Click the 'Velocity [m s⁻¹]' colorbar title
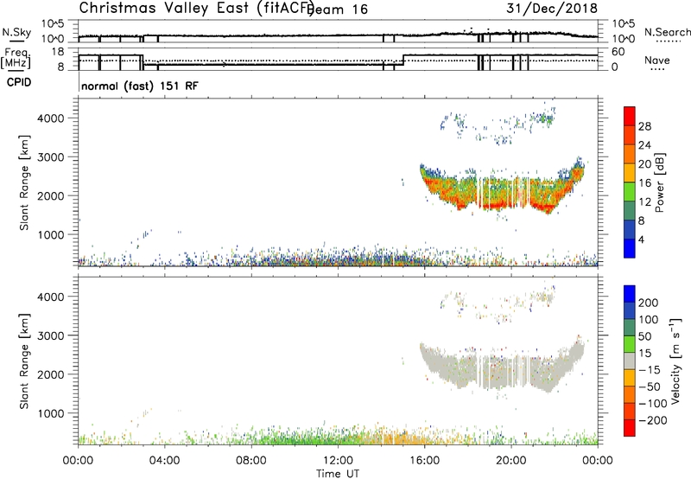 point(675,361)
